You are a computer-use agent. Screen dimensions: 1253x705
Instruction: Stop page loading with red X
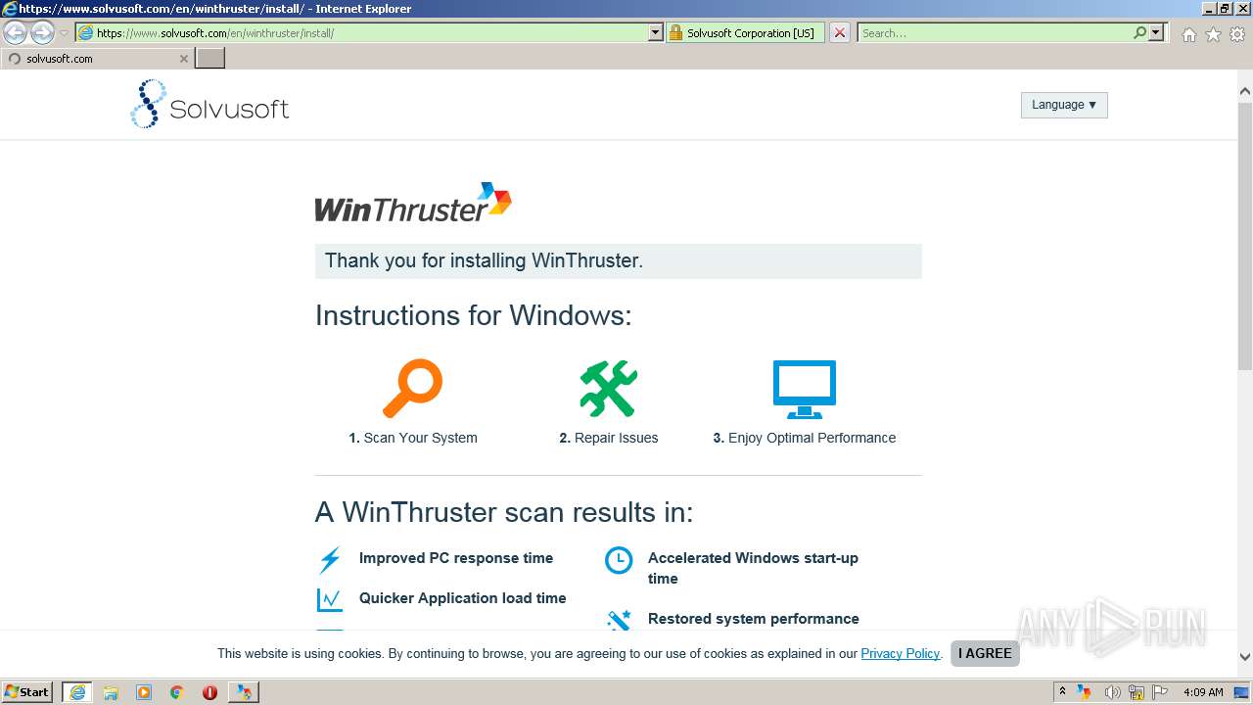coord(840,32)
